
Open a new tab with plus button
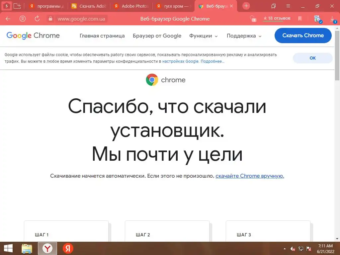click(x=246, y=6)
